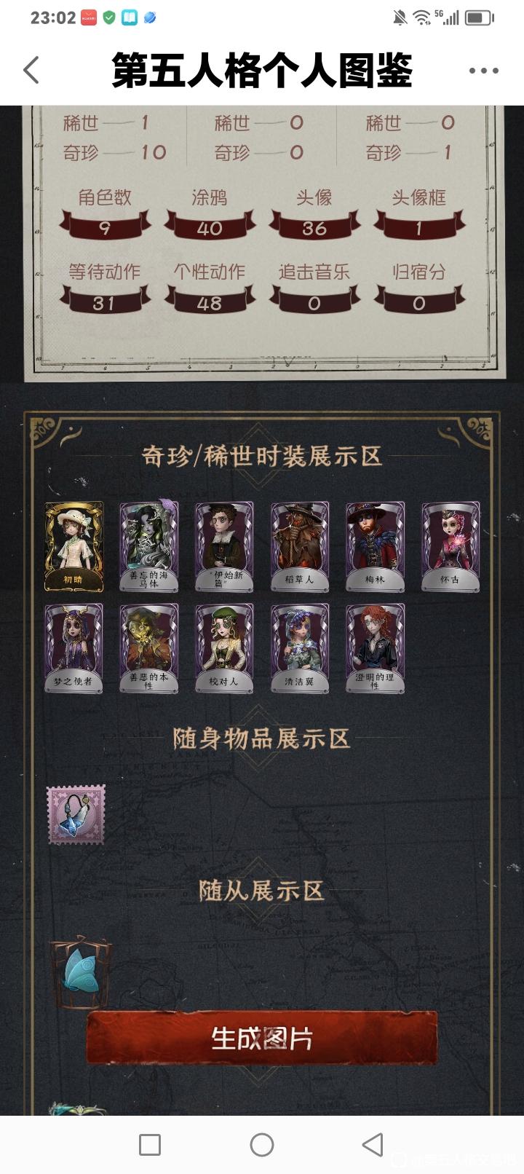Viewport: 524px width, 1174px height.
Task: Select the 澄明的理性 costume card
Action: 375,648
